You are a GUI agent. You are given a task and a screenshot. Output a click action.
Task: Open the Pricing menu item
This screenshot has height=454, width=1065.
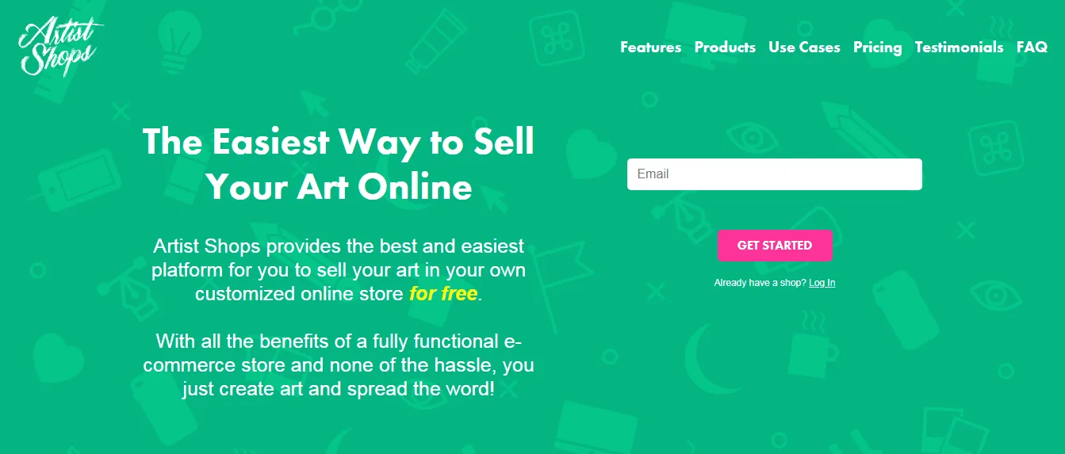pos(877,48)
